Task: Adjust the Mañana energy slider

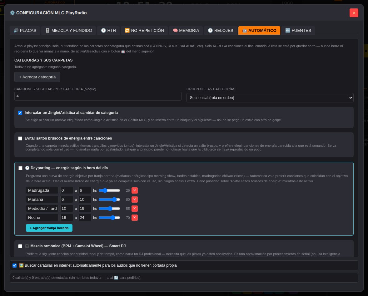Action: 109,200
